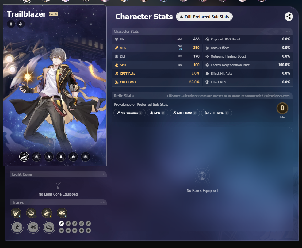Click the HP value 466 in white
The height and width of the screenshot is (248, 302).
(196, 39)
